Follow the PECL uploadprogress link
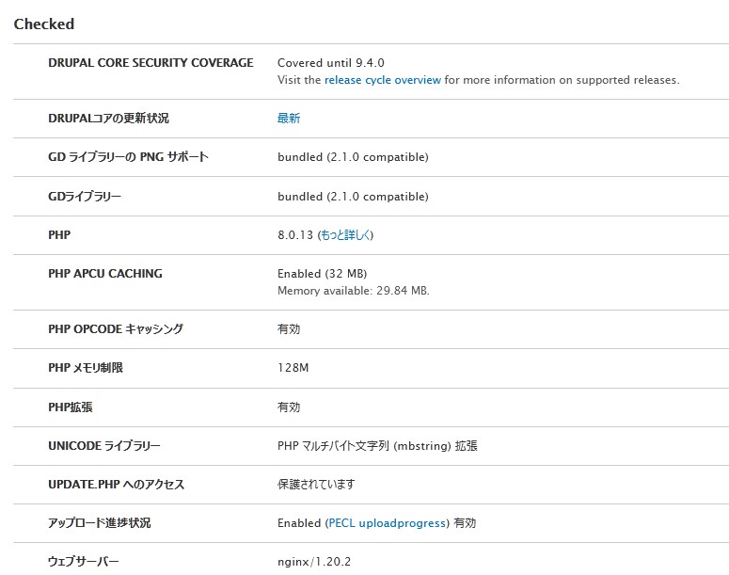 click(387, 523)
